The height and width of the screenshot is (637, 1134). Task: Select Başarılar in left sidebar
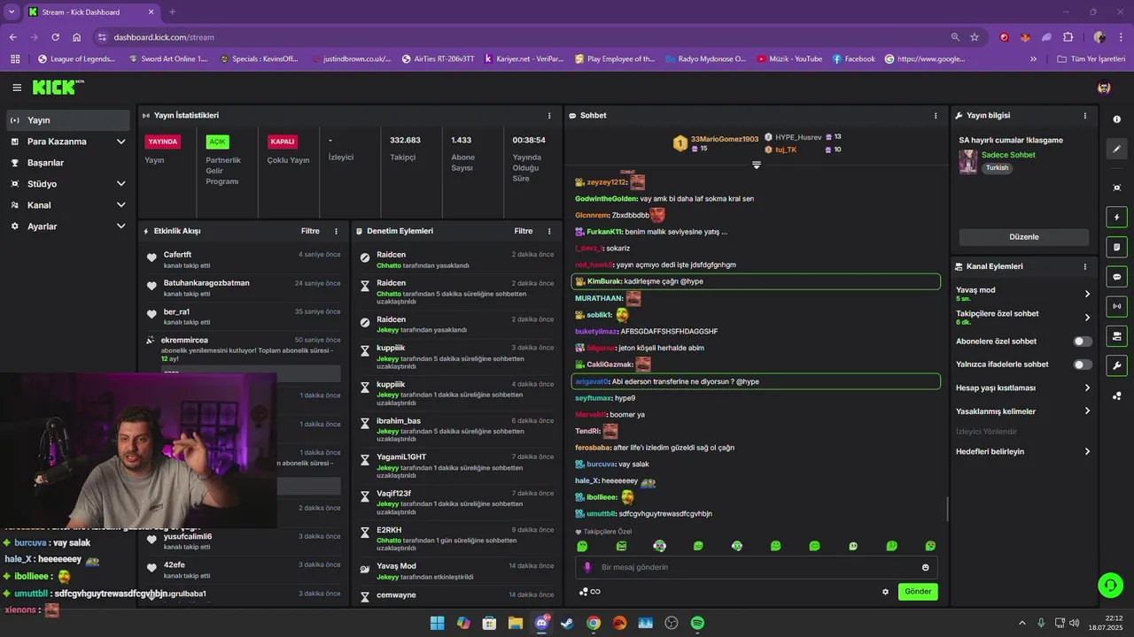click(x=68, y=163)
